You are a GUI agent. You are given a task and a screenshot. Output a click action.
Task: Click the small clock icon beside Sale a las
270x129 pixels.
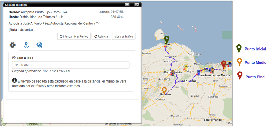(14, 58)
